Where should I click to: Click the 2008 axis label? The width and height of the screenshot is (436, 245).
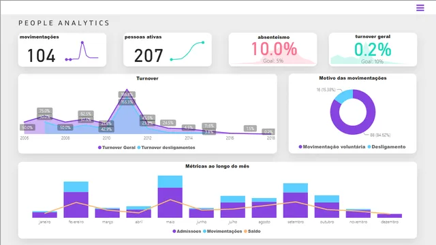tap(65, 137)
